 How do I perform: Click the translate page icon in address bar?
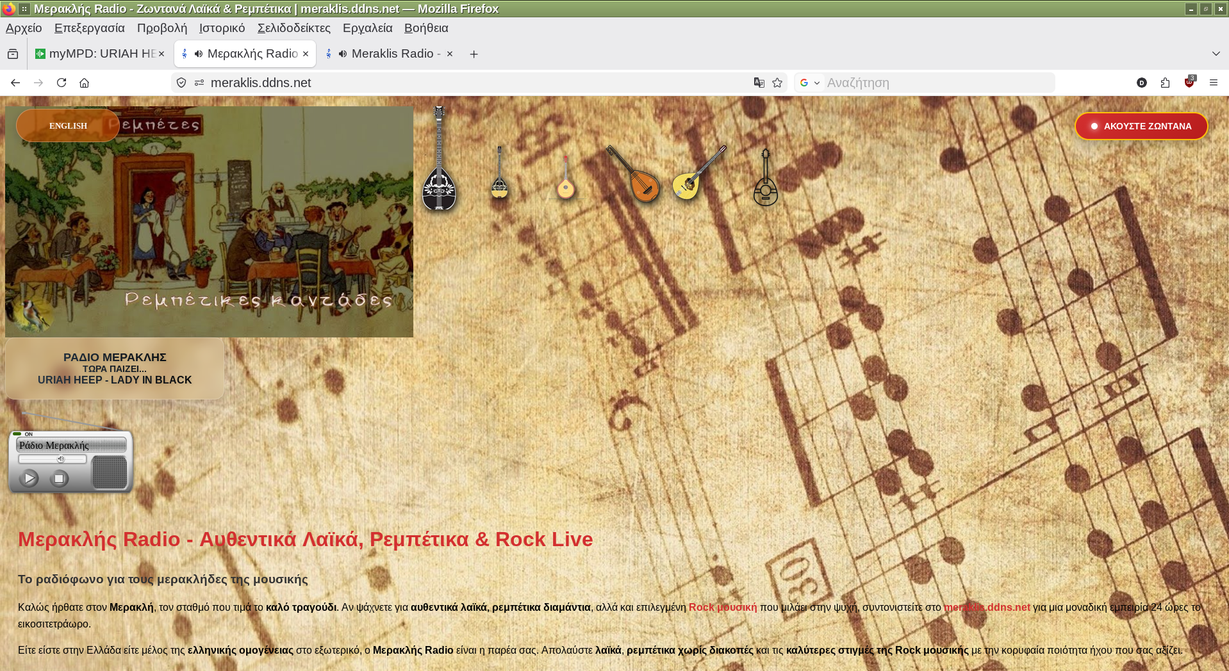[x=759, y=83]
